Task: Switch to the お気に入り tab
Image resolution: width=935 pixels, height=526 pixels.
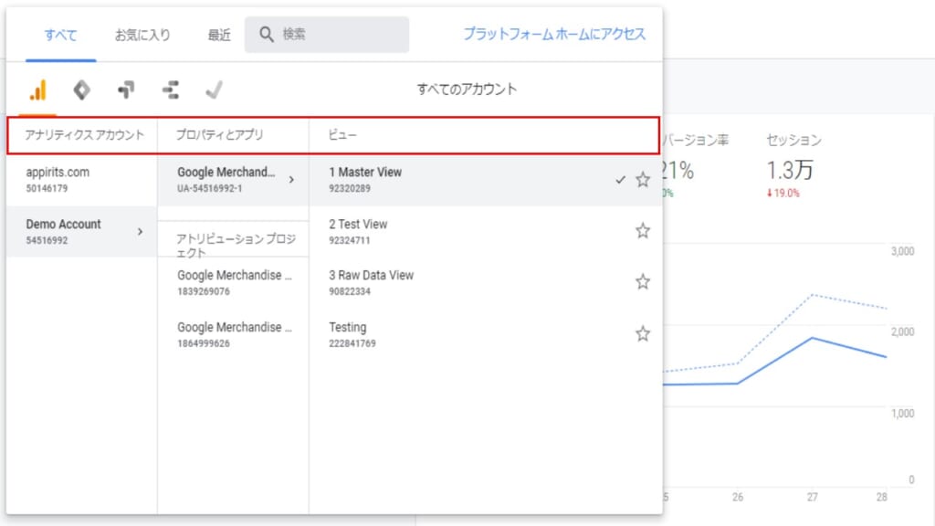Action: pyautogui.click(x=142, y=36)
